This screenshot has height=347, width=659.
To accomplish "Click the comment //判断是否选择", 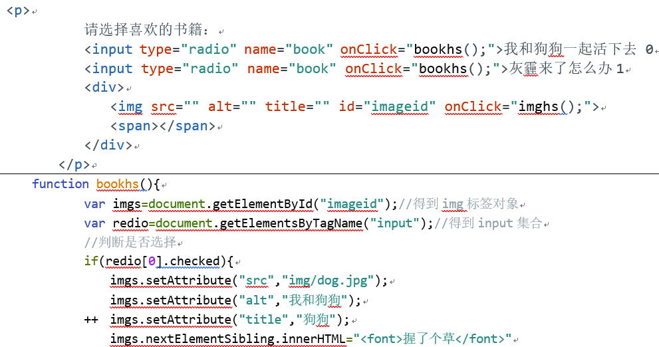I will 130,243.
